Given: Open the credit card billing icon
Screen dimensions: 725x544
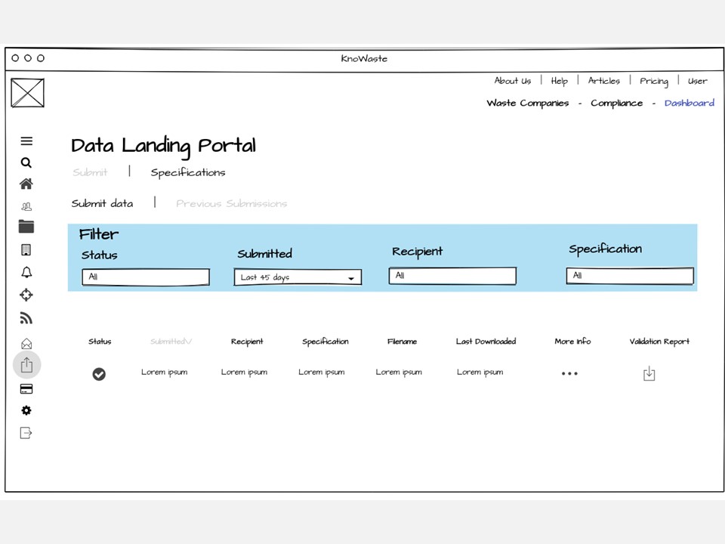Looking at the screenshot, I should pyautogui.click(x=26, y=388).
